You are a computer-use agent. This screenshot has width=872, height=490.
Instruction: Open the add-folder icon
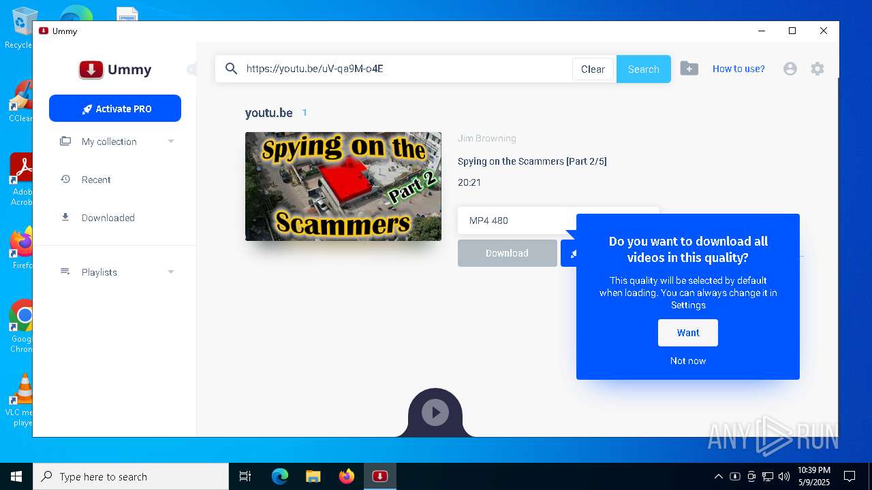click(689, 69)
